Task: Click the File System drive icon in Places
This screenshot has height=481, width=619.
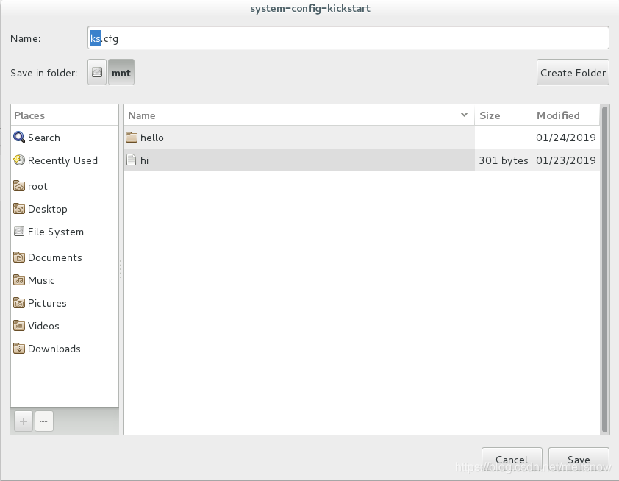Action: click(x=19, y=231)
